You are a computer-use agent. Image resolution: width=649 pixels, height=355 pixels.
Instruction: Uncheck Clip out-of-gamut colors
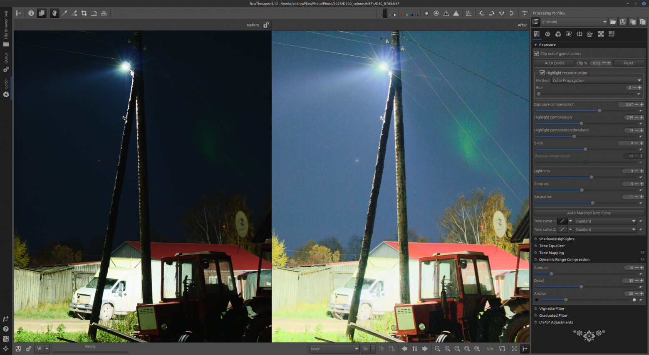537,54
